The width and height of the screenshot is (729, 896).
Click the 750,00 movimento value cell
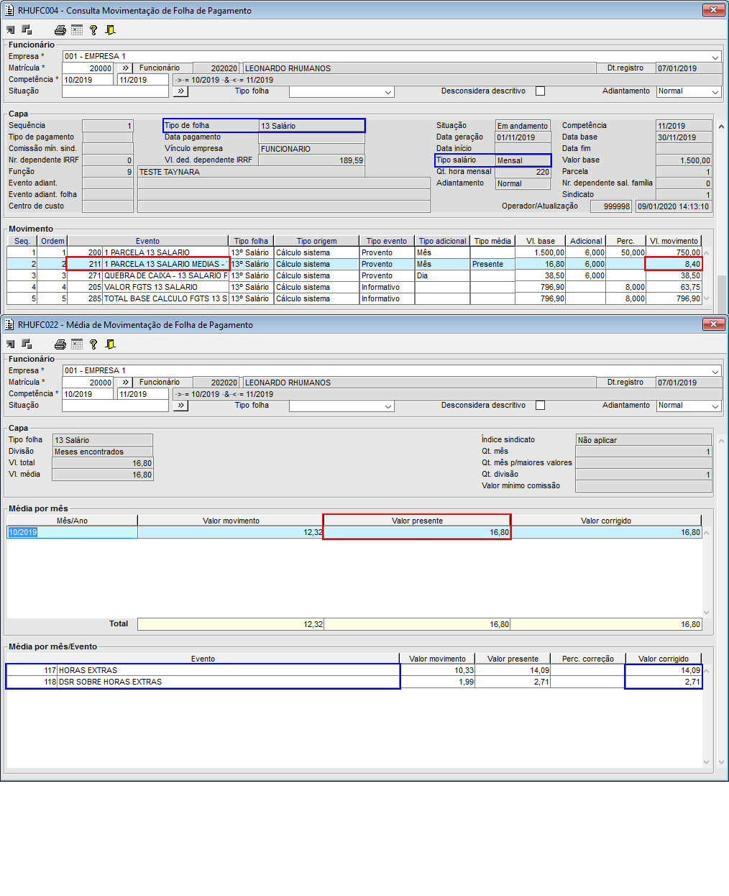pos(674,252)
